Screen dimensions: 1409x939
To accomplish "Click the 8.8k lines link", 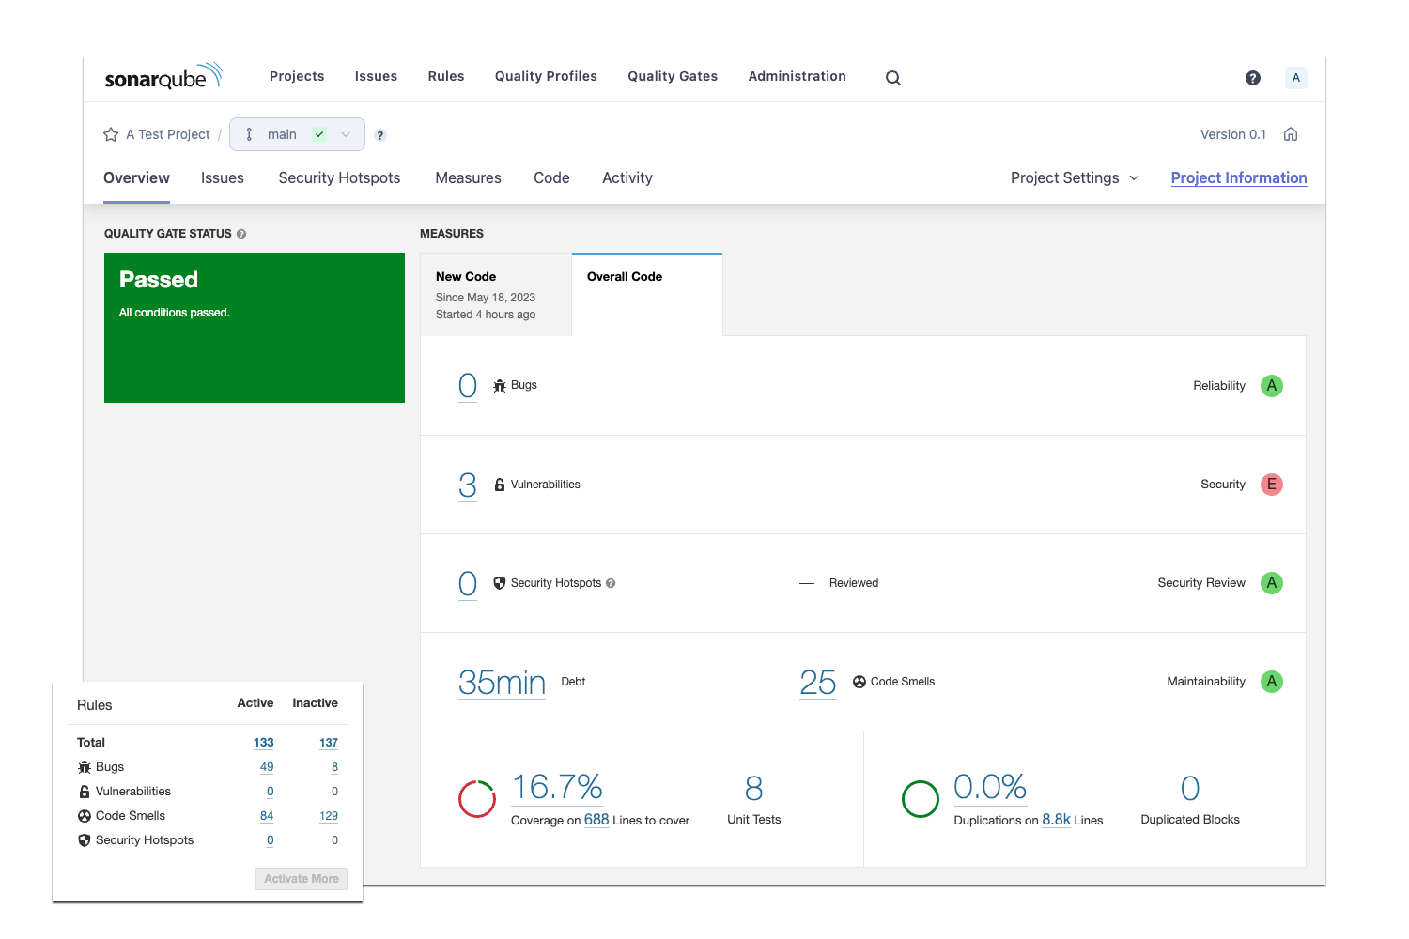I will point(1057,820).
